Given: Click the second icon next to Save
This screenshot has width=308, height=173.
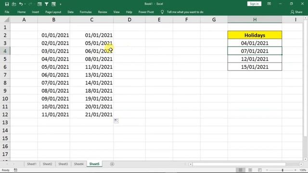Looking at the screenshot, I should [x=14, y=4].
